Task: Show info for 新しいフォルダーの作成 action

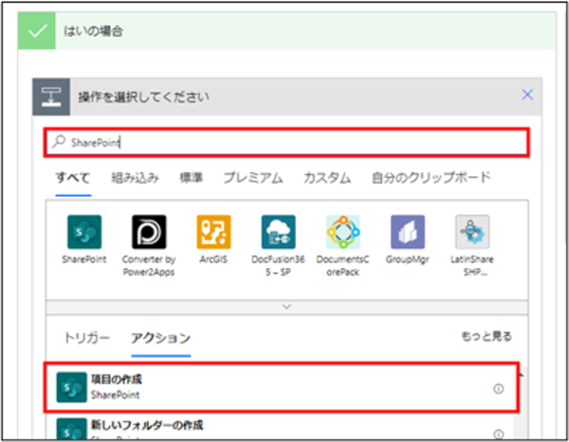Action: tap(498, 433)
